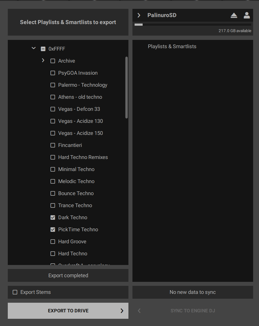
Task: Click the playlist list scrollbar
Action: [127, 88]
